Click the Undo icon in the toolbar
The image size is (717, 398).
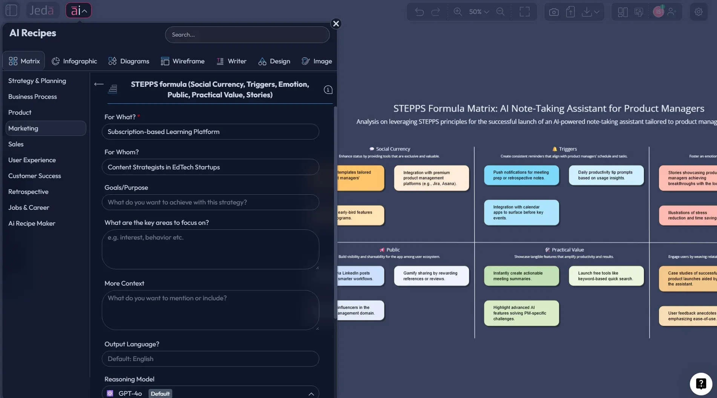[419, 12]
